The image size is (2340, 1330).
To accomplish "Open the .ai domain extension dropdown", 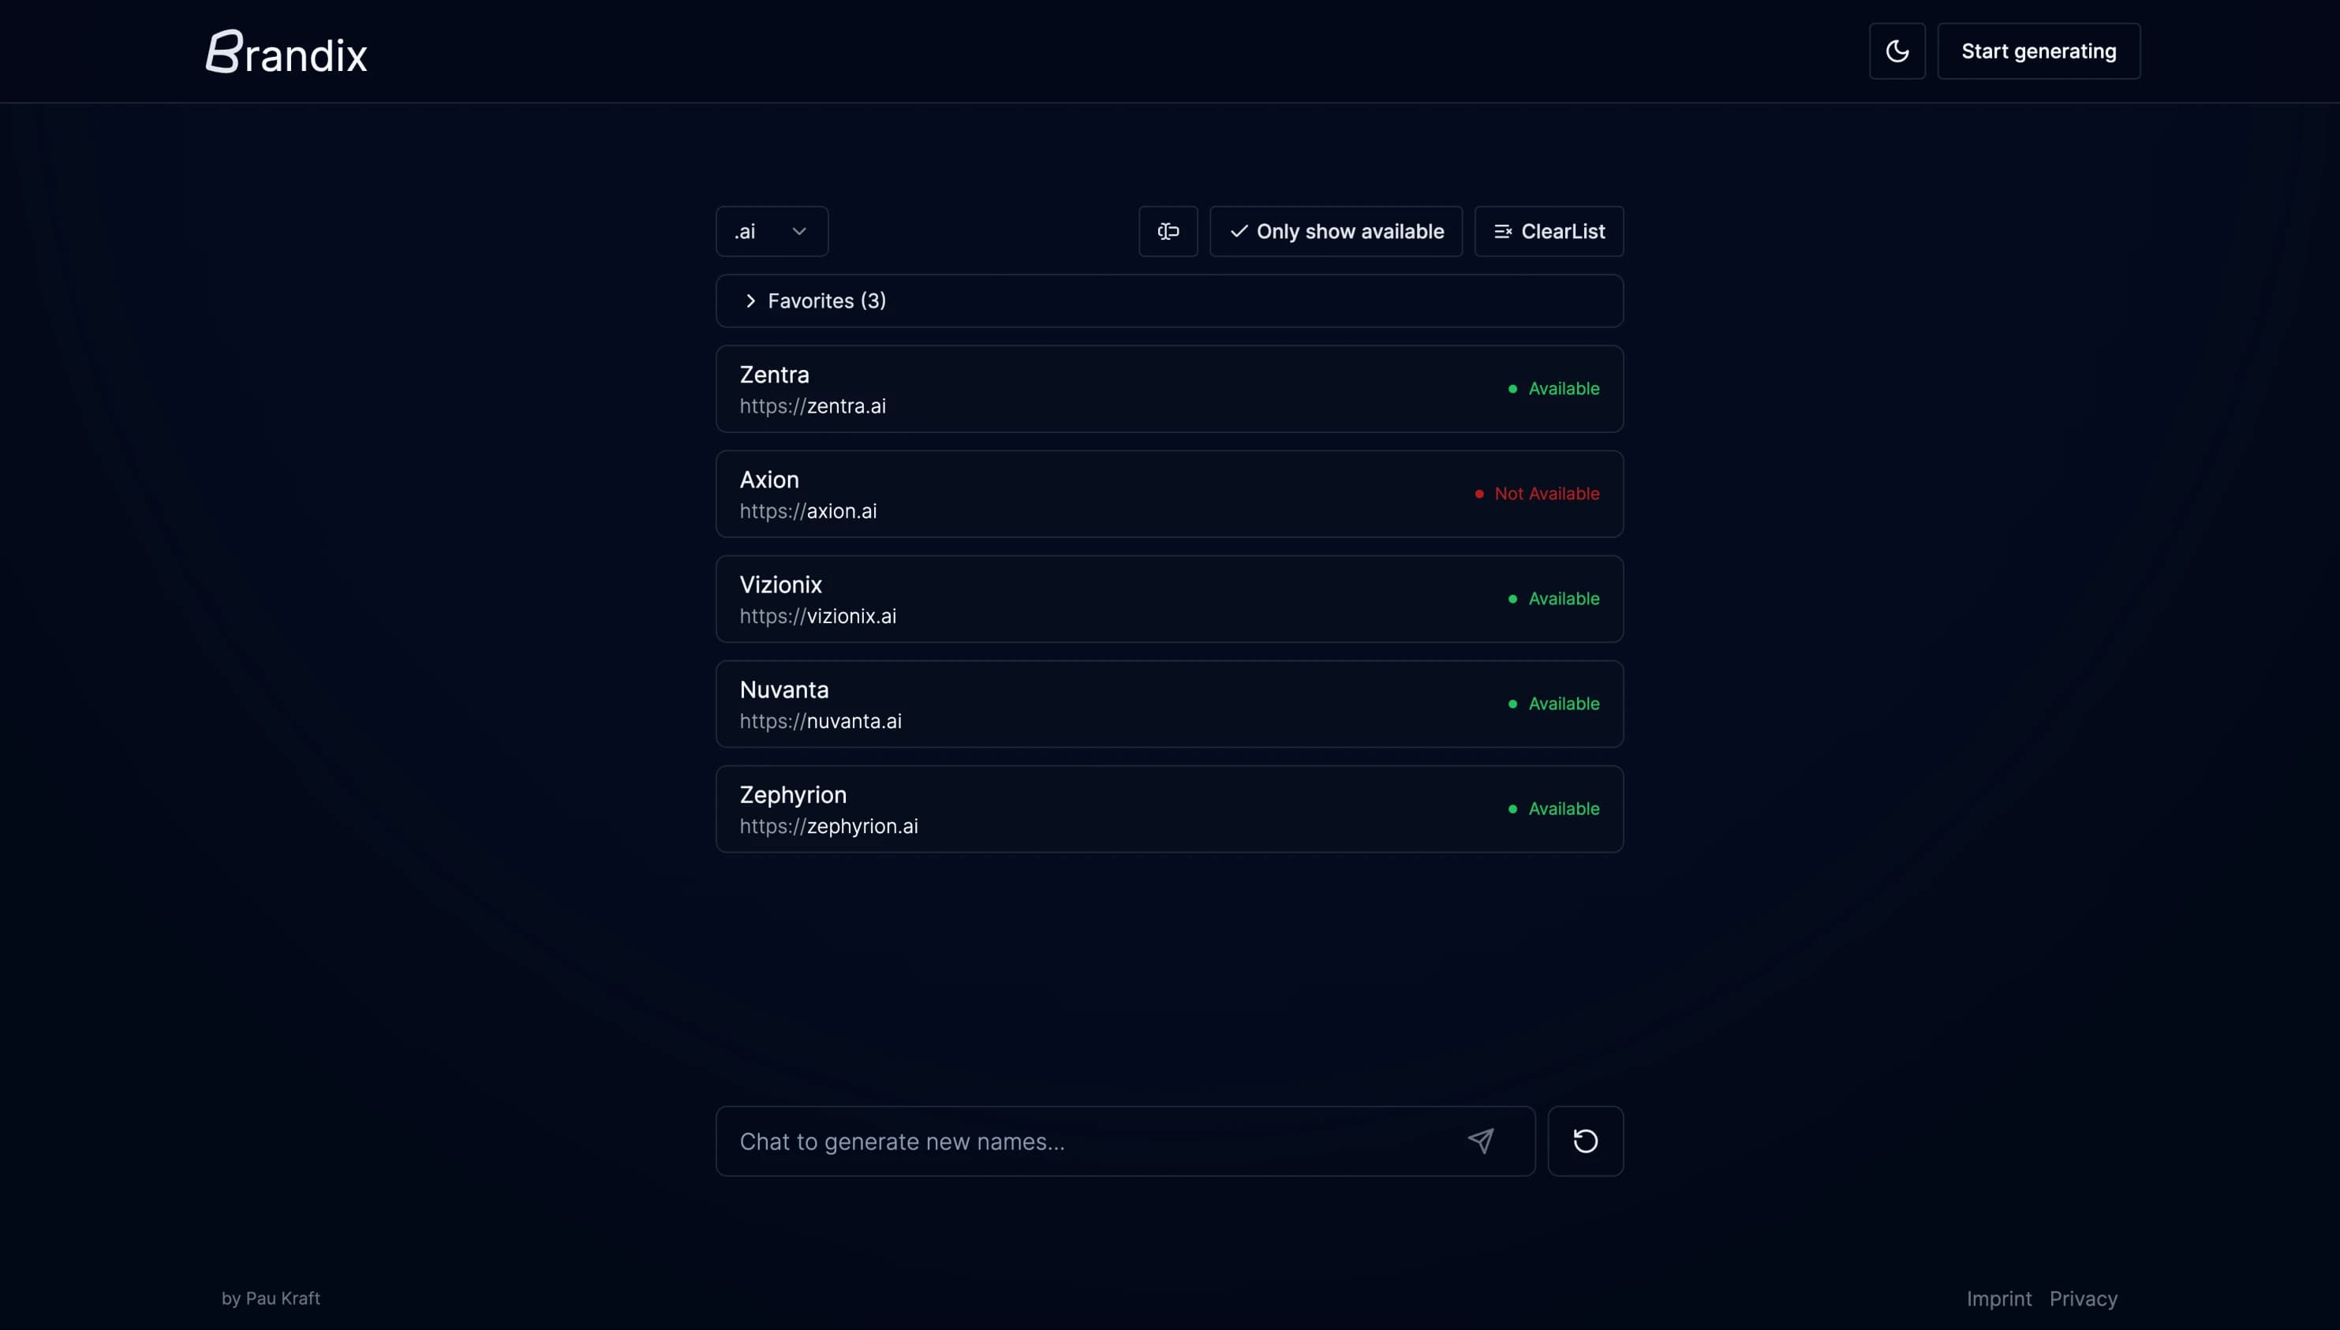I will (x=772, y=230).
